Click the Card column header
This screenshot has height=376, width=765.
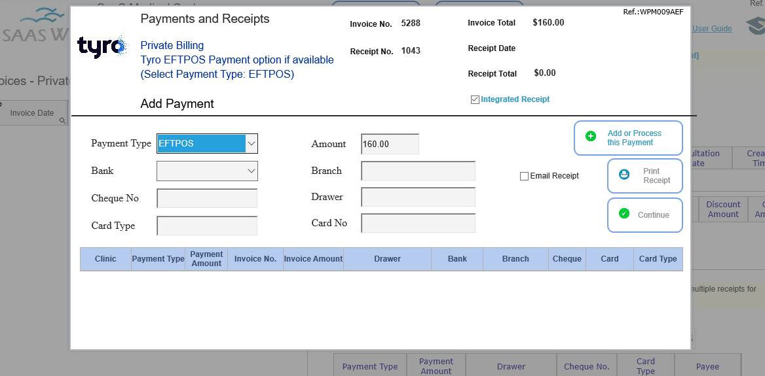(609, 259)
